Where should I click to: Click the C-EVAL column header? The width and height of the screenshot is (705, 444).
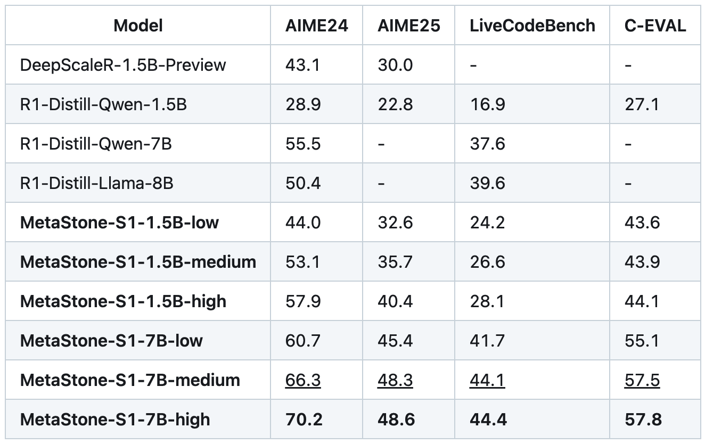pos(655,26)
